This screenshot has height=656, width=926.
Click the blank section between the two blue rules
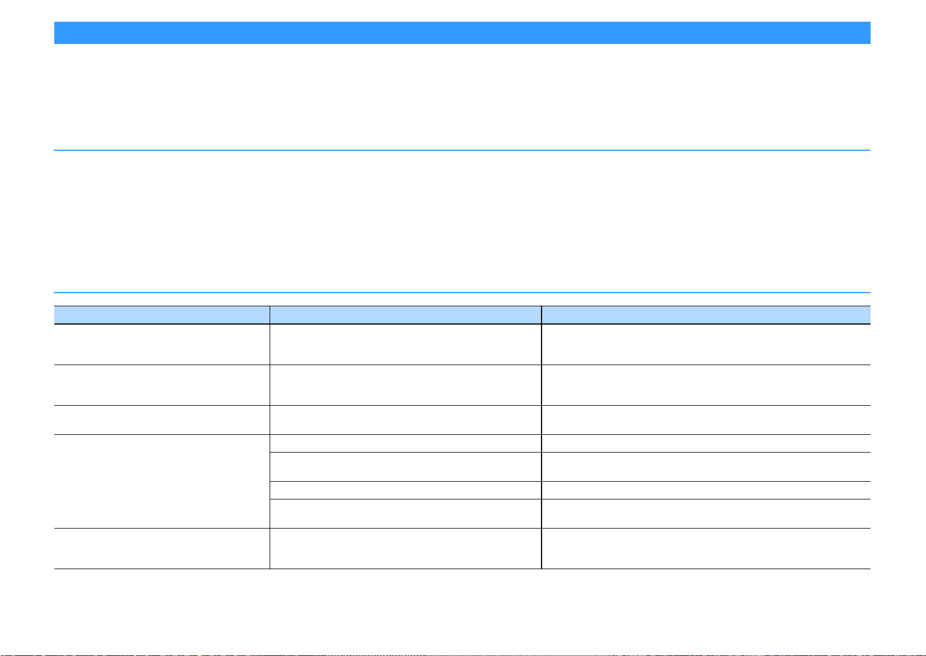point(462,222)
